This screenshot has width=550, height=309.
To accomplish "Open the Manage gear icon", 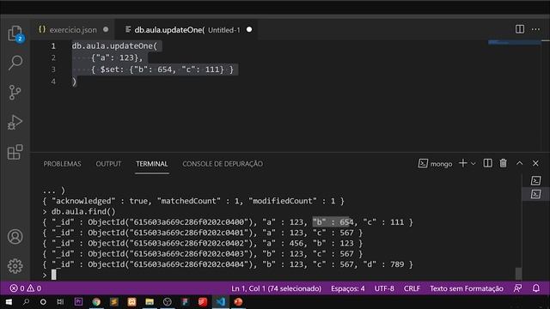I will (15, 266).
